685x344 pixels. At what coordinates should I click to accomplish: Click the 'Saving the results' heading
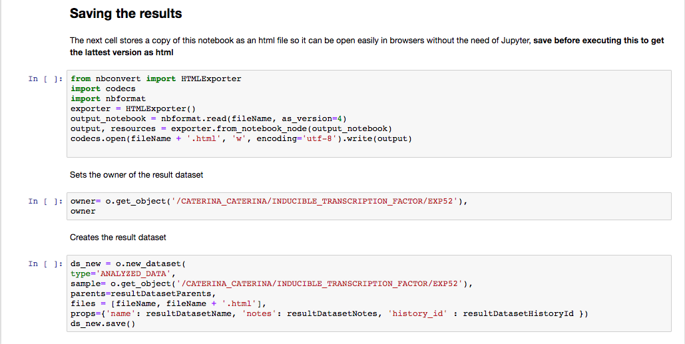pos(126,13)
